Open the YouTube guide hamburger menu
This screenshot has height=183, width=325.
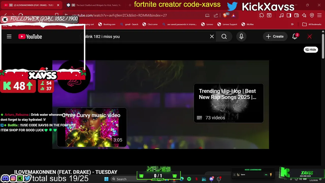coord(9,37)
